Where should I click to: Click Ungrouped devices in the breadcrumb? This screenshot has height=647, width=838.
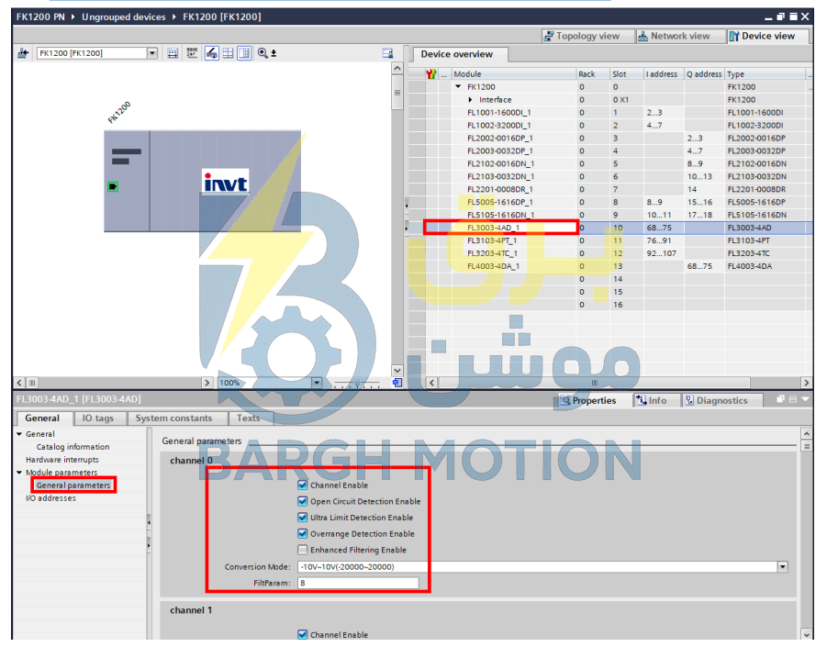point(124,17)
